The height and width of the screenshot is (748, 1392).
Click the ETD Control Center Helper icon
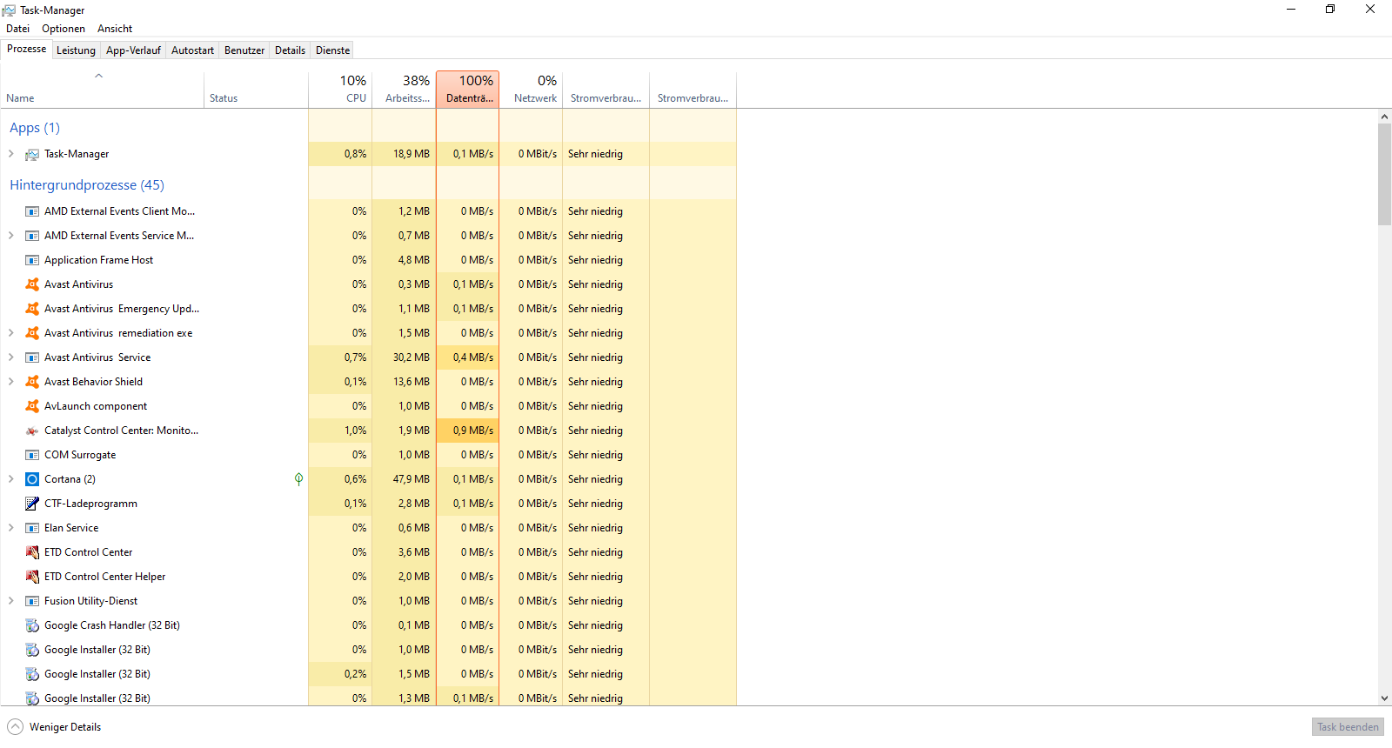[32, 577]
